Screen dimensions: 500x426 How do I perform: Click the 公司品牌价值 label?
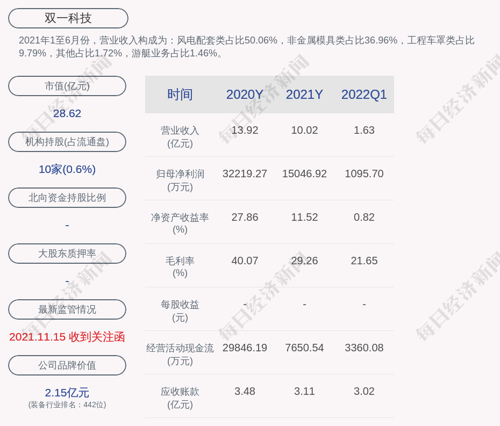point(67,365)
